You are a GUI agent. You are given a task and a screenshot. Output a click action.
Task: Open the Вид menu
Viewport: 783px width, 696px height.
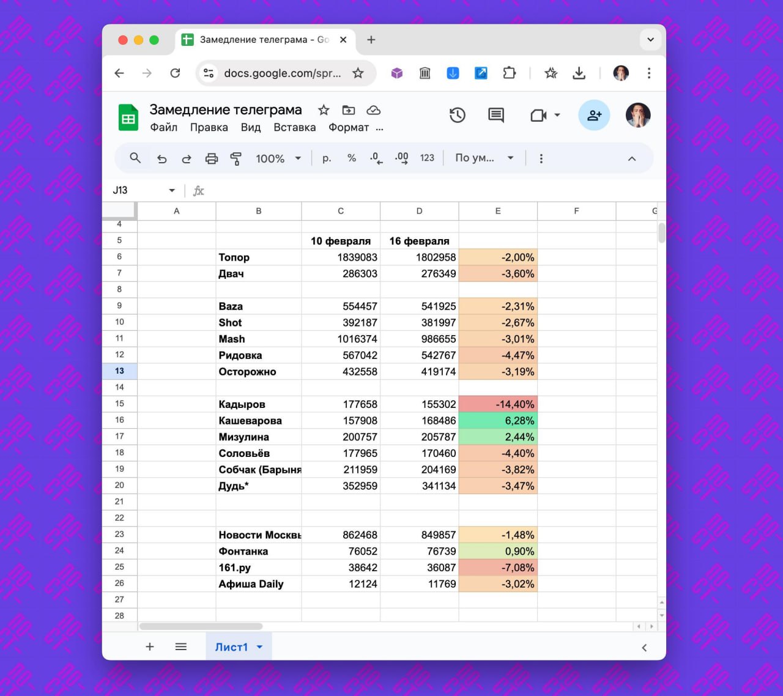(251, 127)
